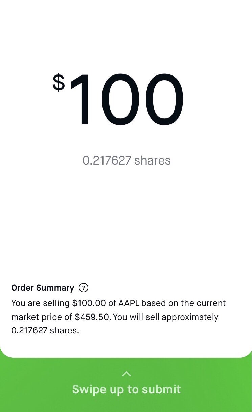Click the word "Swipe" in the green bar

point(85,389)
